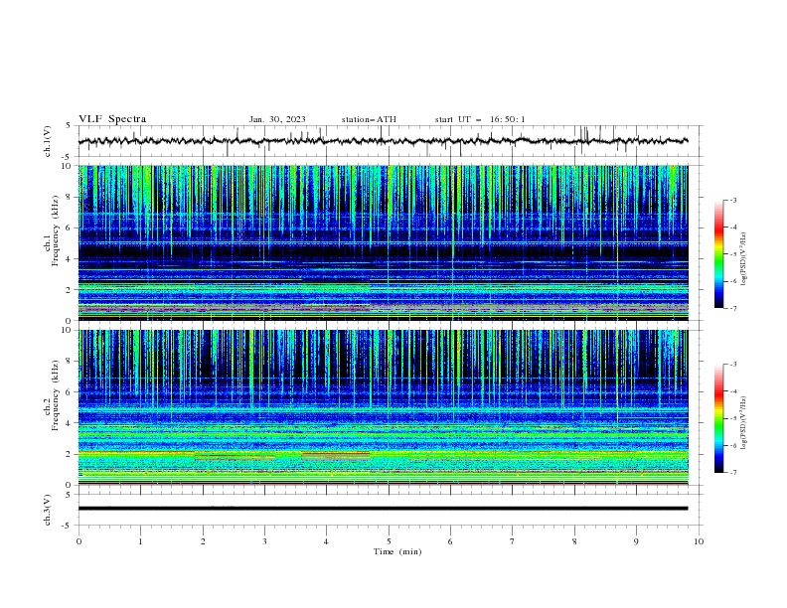Click the log(PSD) label beside ch.2 color bar
This screenshot has height=608, width=787.
point(744,423)
